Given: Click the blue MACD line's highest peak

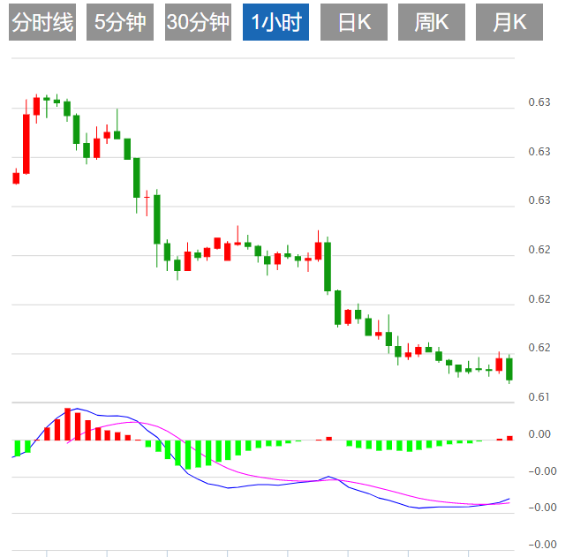Looking at the screenshot, I should [77, 409].
